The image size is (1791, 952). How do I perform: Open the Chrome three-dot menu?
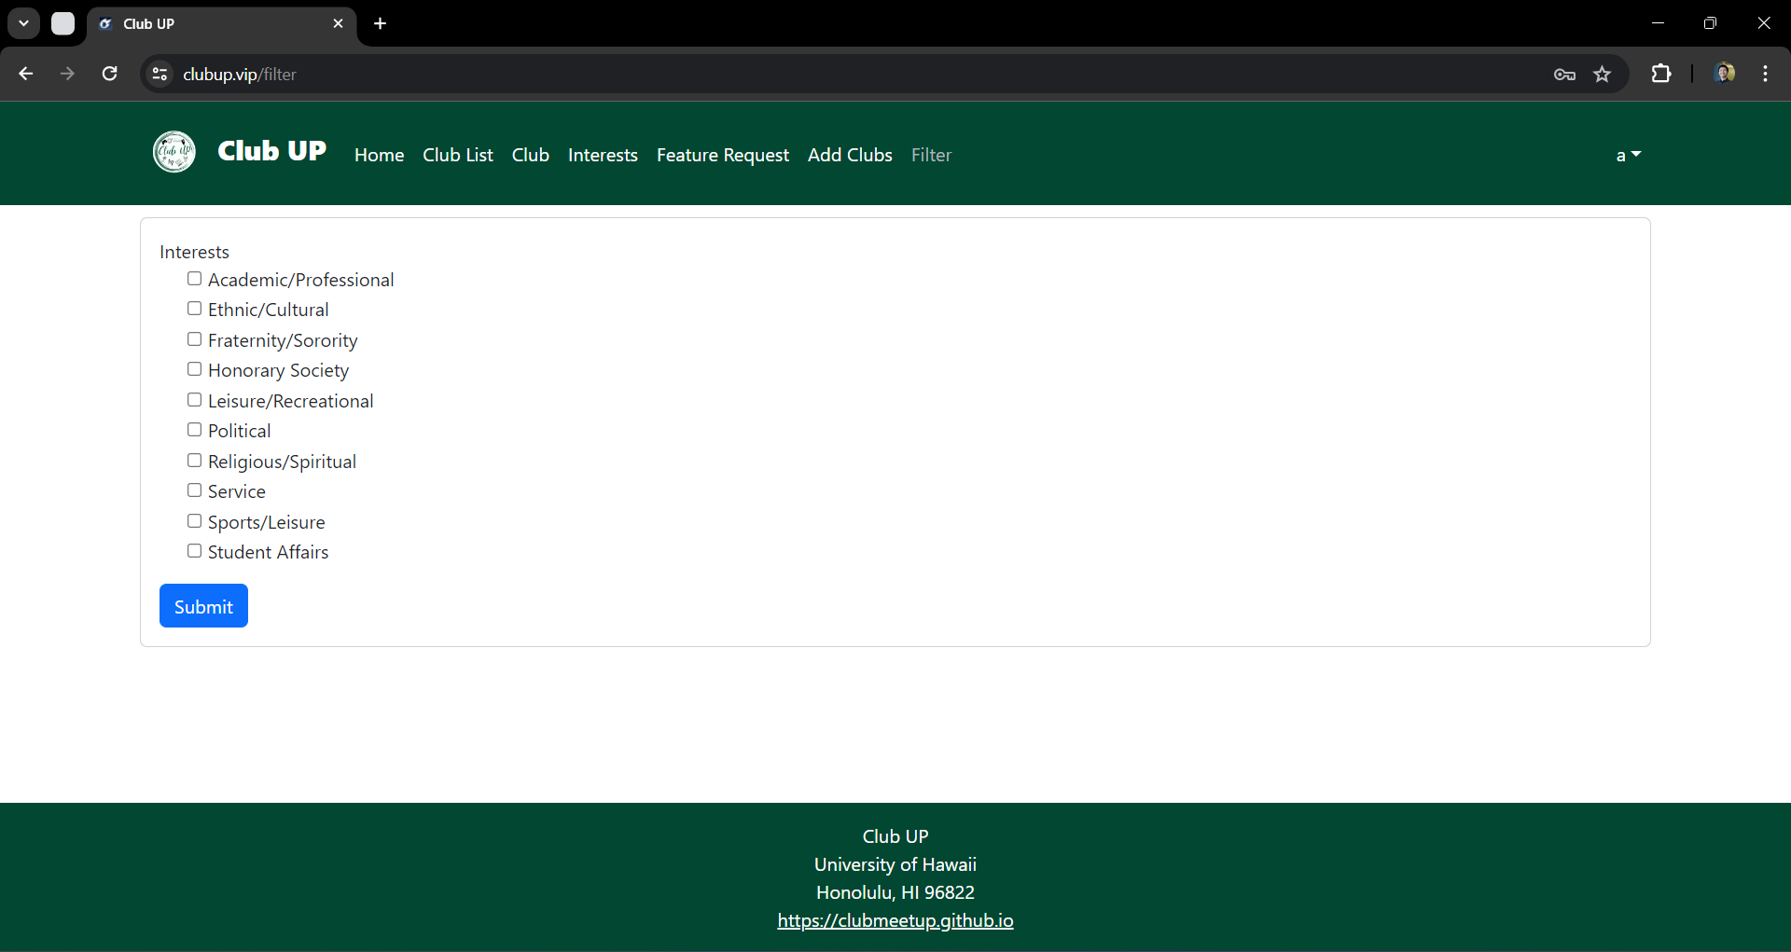[x=1765, y=74]
